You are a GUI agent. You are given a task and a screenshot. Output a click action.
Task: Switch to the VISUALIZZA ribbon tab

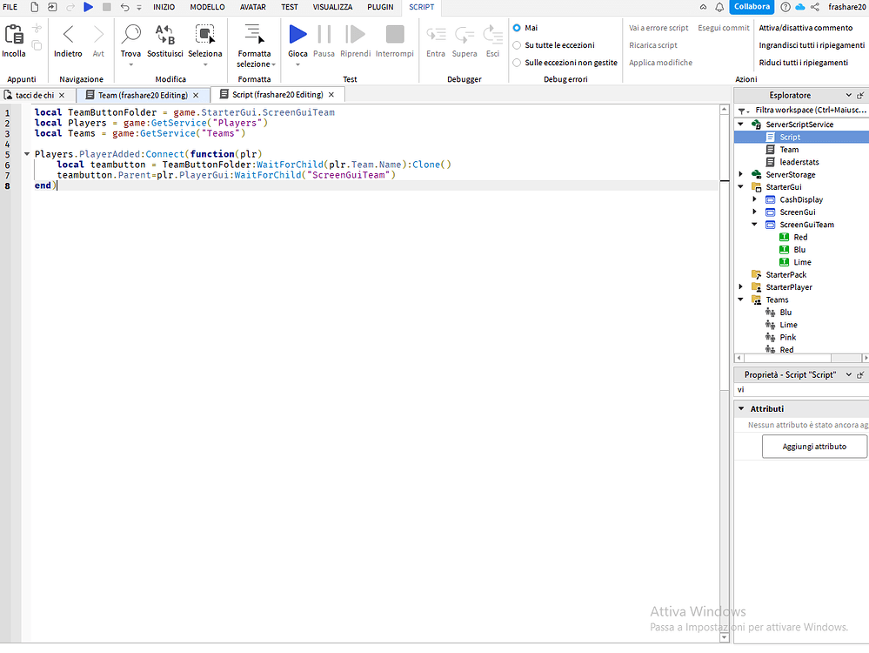click(332, 7)
